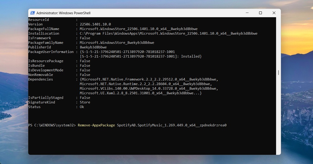Click the PackageFamilyName value Microsoft.WindowsStore_8wekyb3d8bbwe
The height and width of the screenshot is (164, 313).
coord(117,43)
